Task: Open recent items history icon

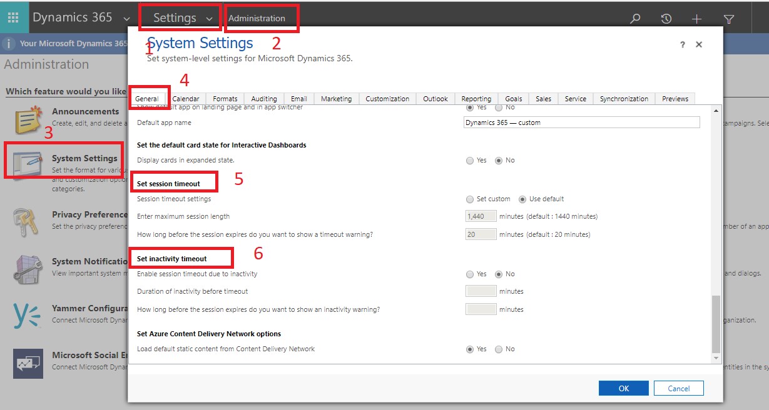Action: point(666,19)
